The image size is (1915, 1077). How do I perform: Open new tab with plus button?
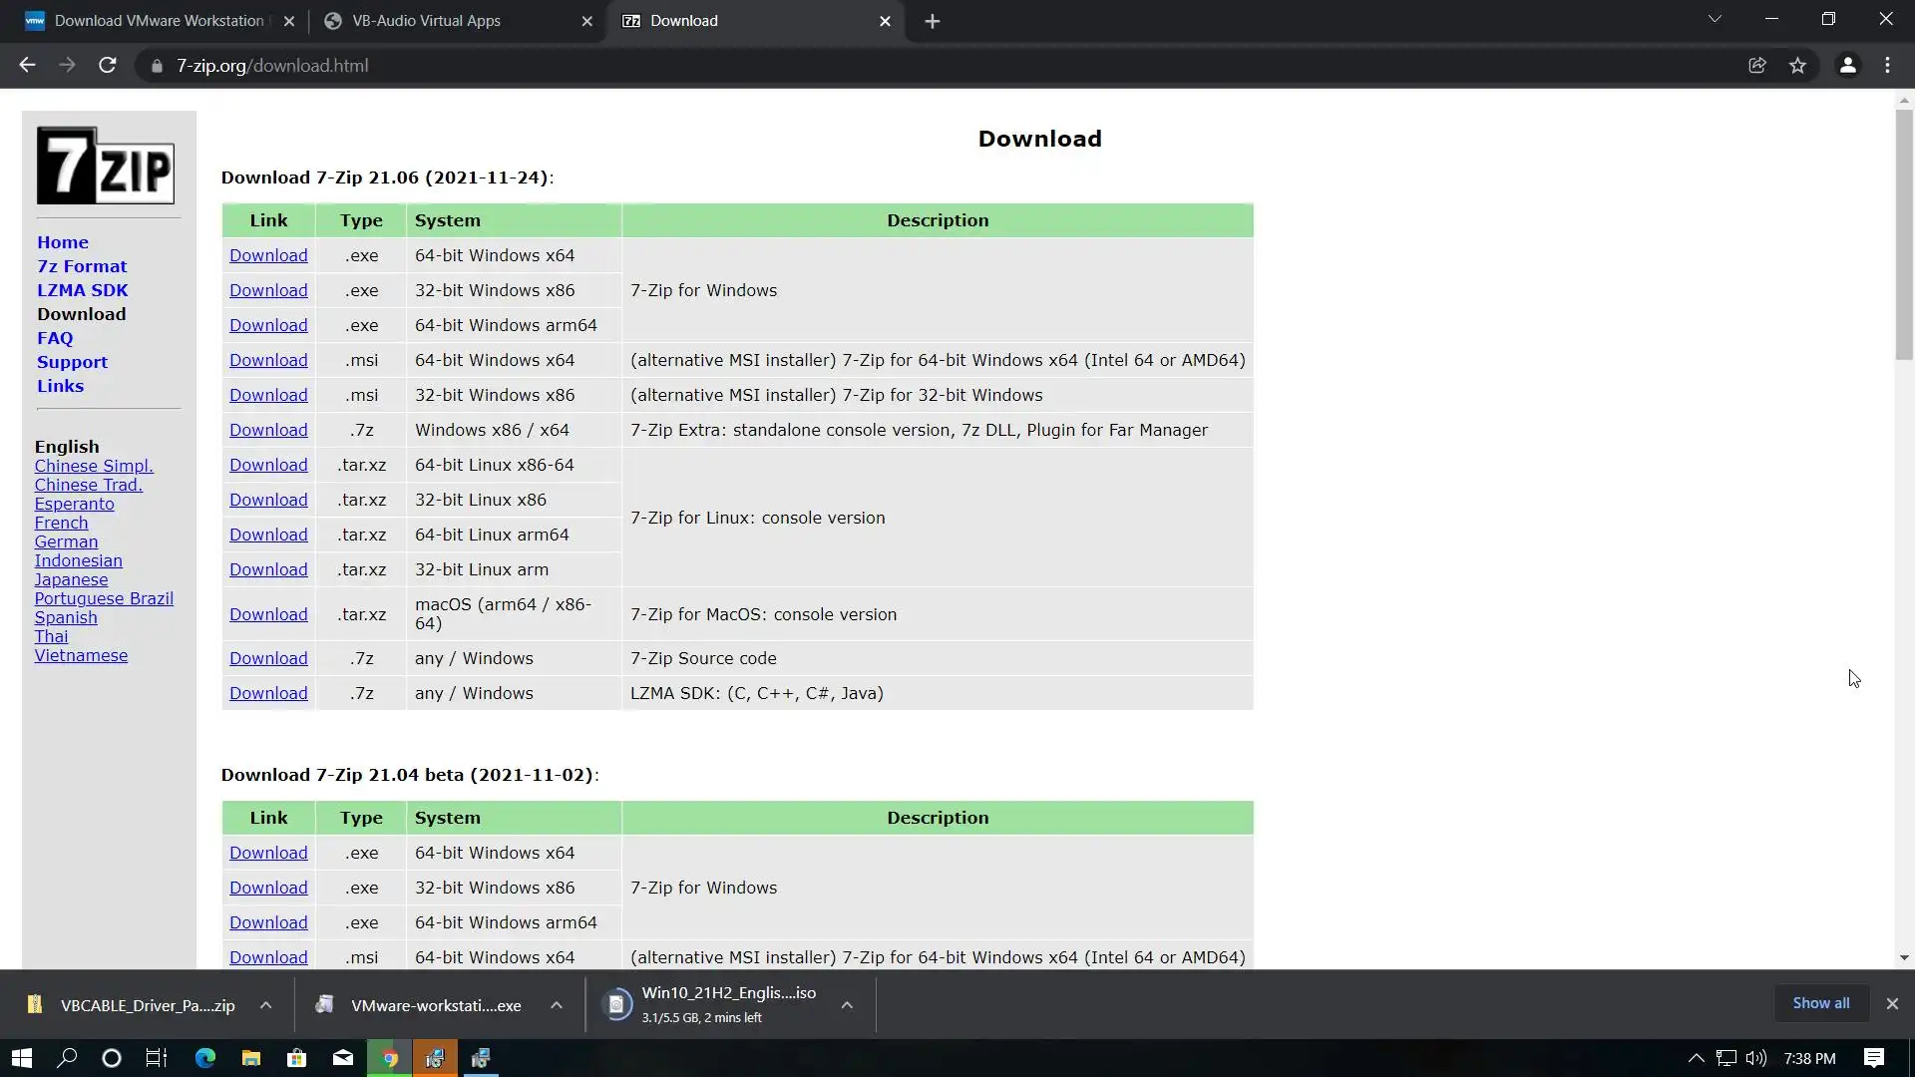click(x=932, y=21)
